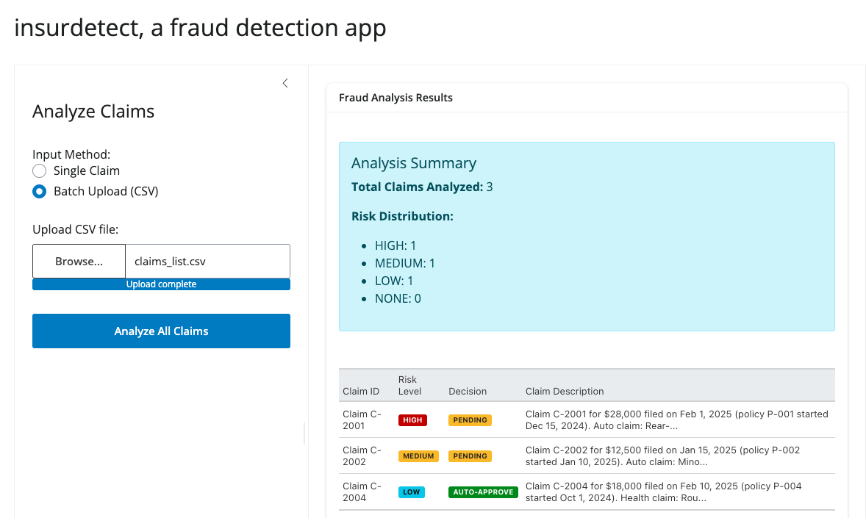Click the Claim ID column header
866x518 pixels.
click(361, 392)
